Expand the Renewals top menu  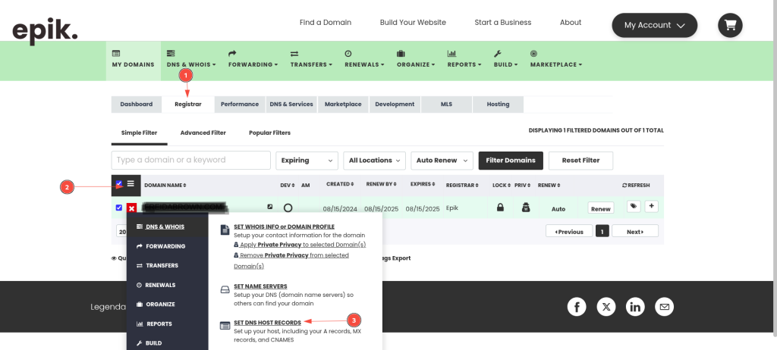pyautogui.click(x=364, y=60)
